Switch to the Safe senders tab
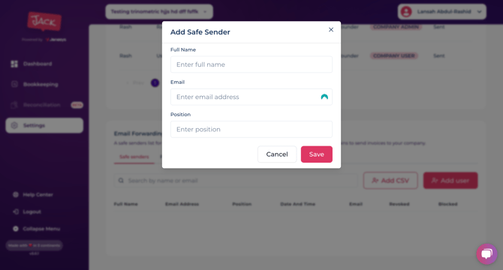The width and height of the screenshot is (503, 270). (134, 157)
